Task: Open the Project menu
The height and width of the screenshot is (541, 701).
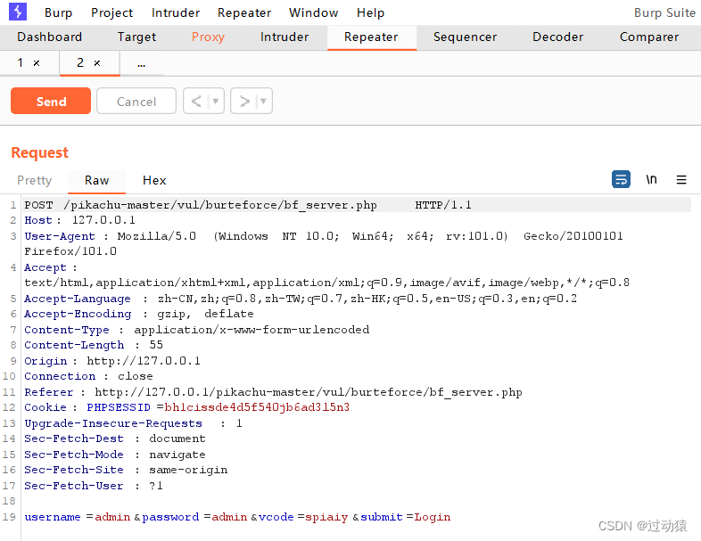Action: coord(111,12)
